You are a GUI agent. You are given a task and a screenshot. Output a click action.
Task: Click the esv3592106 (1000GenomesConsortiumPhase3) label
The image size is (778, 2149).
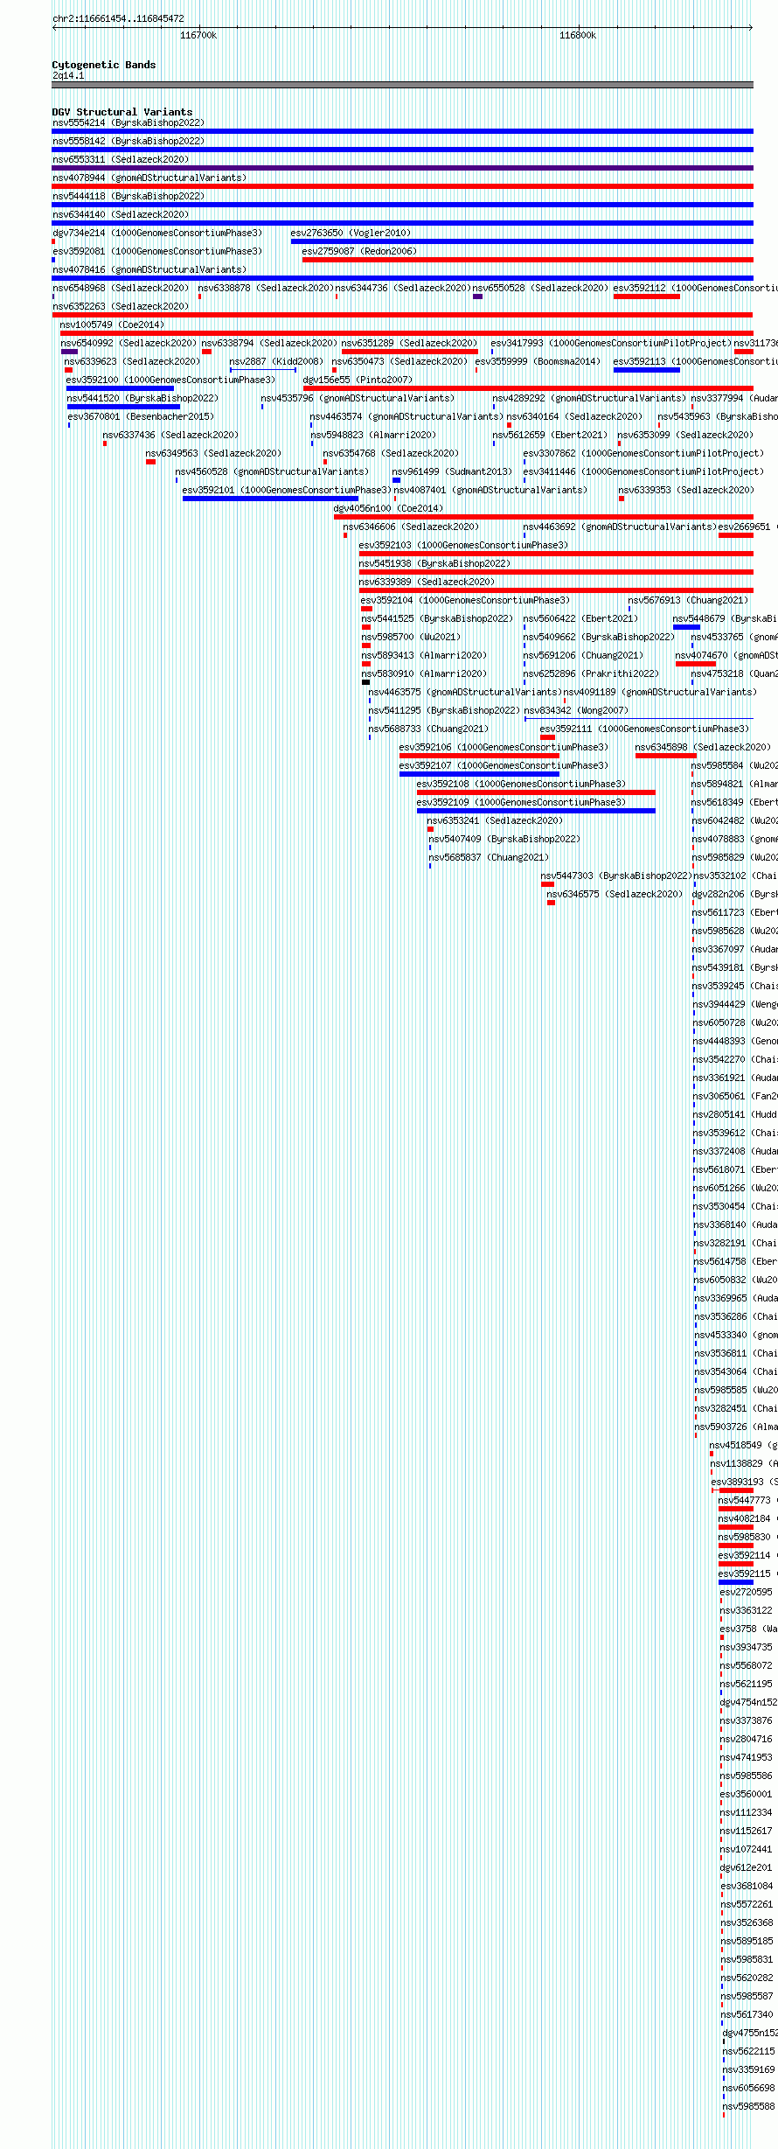click(504, 748)
